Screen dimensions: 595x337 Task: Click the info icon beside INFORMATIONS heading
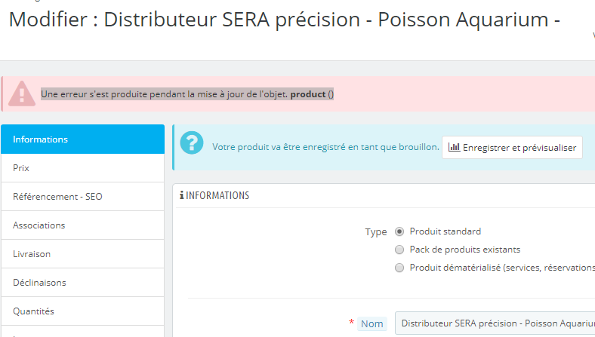(x=182, y=196)
